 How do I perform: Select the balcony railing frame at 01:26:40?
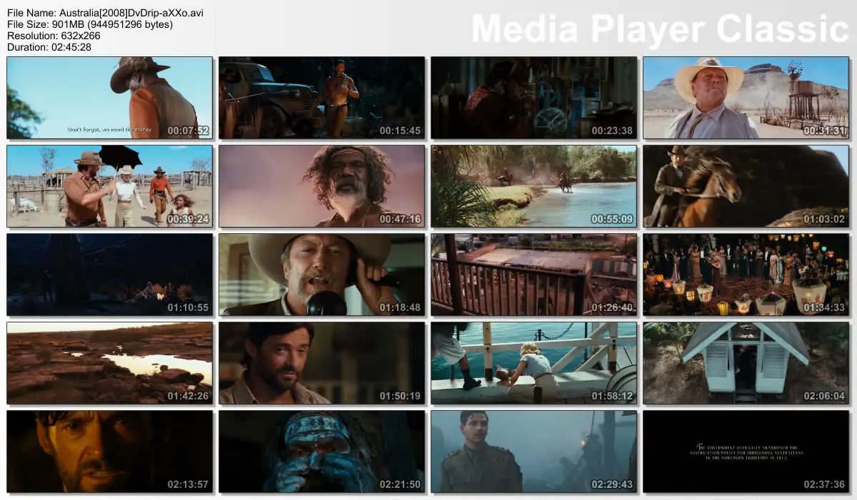533,275
